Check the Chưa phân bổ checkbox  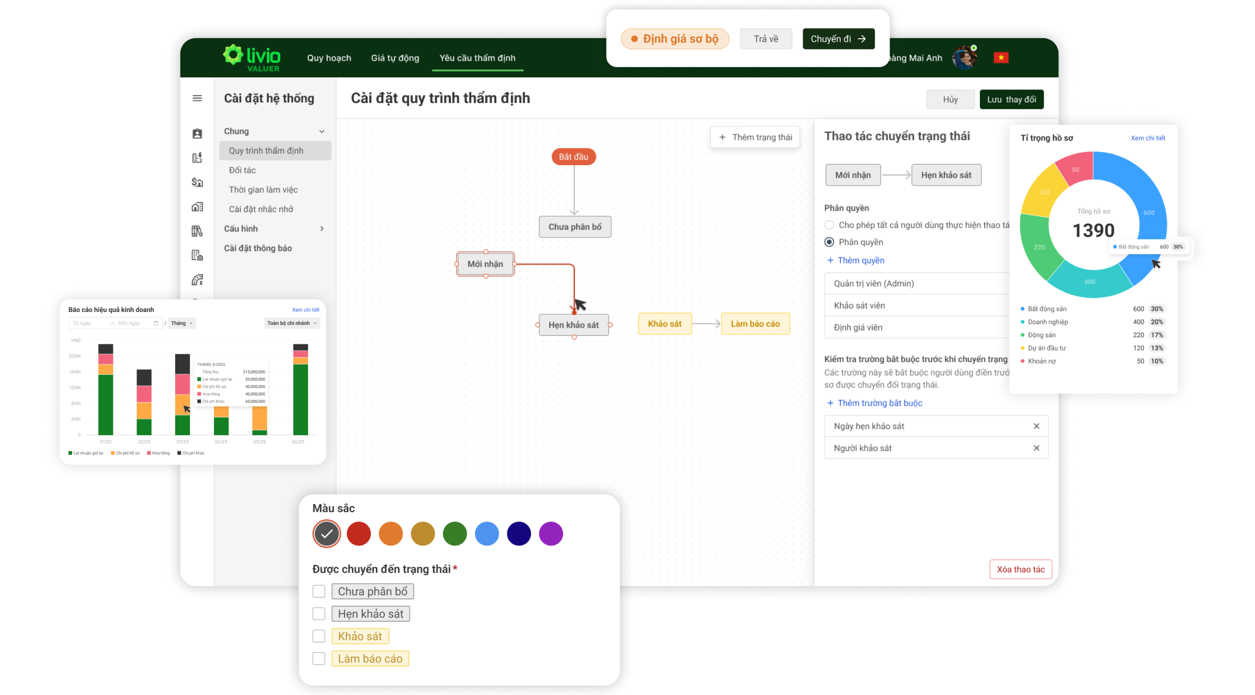pyautogui.click(x=319, y=592)
